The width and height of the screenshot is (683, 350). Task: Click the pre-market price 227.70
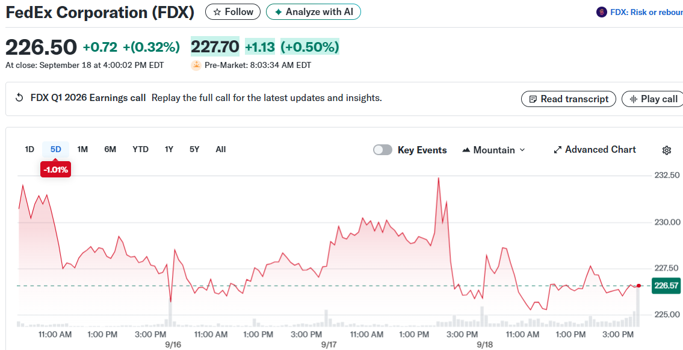(x=215, y=46)
